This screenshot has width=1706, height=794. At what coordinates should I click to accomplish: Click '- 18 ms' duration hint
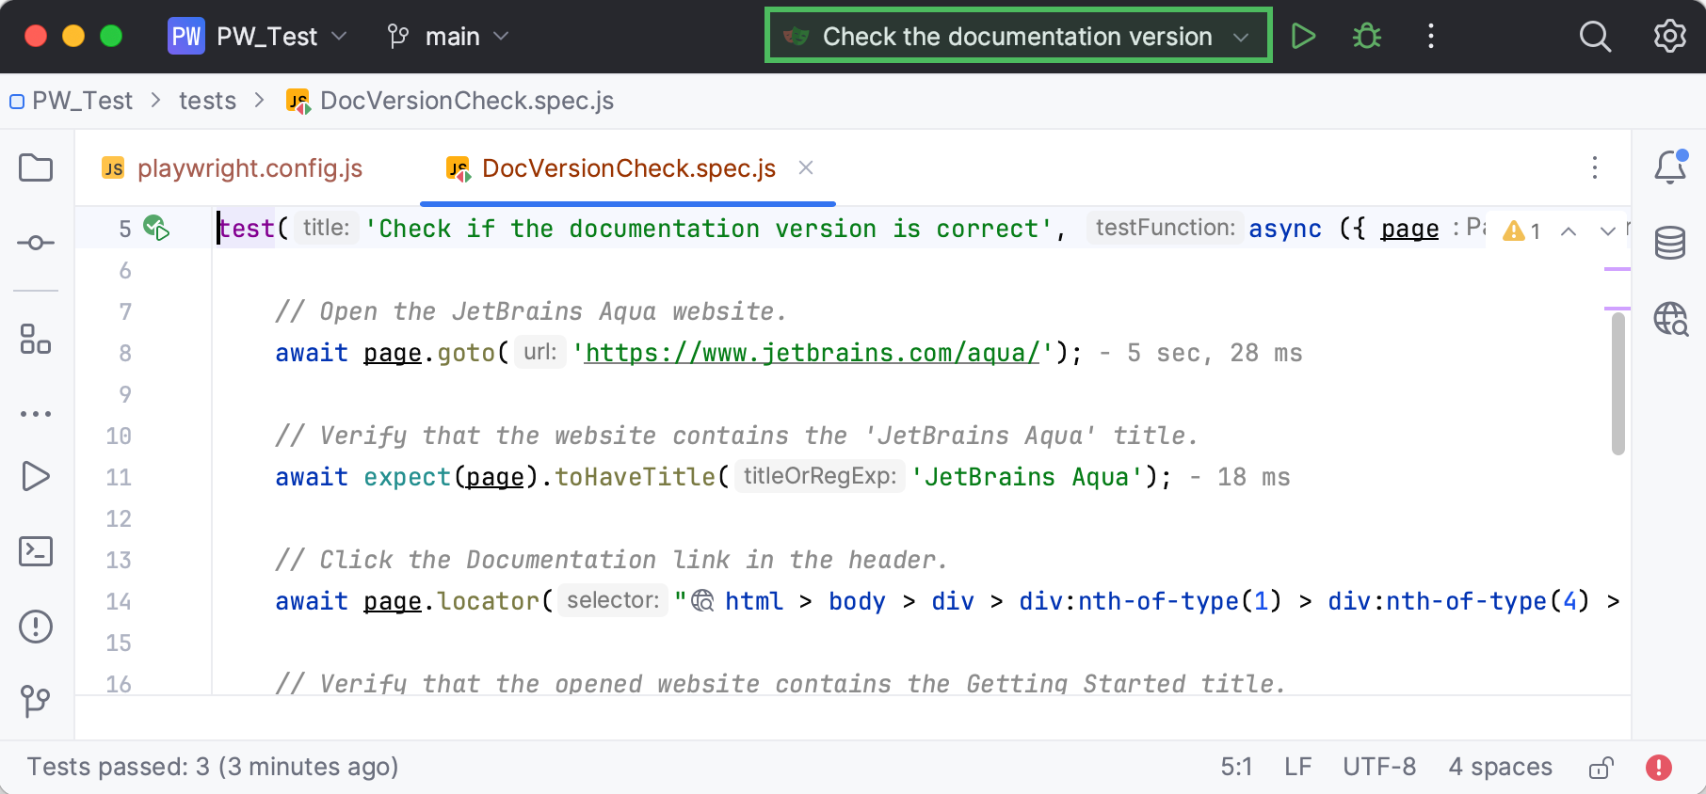pyautogui.click(x=1239, y=477)
